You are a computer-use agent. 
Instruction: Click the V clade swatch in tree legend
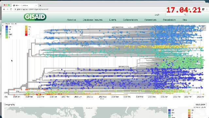pyautogui.click(x=26, y=34)
